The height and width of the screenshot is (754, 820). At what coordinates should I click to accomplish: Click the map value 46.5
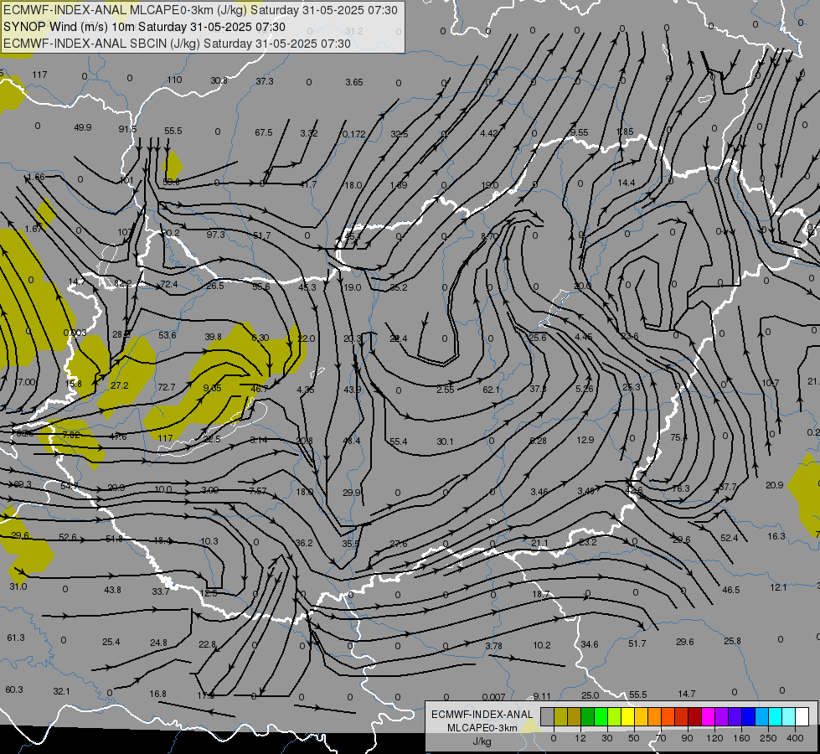730,590
